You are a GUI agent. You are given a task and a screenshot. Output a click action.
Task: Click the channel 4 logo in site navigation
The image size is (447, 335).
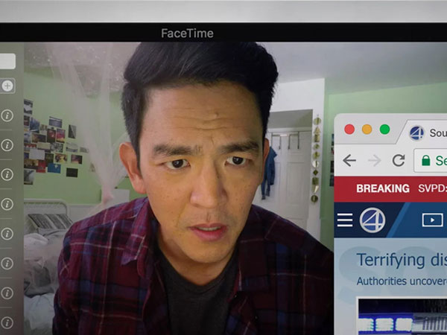point(372,220)
